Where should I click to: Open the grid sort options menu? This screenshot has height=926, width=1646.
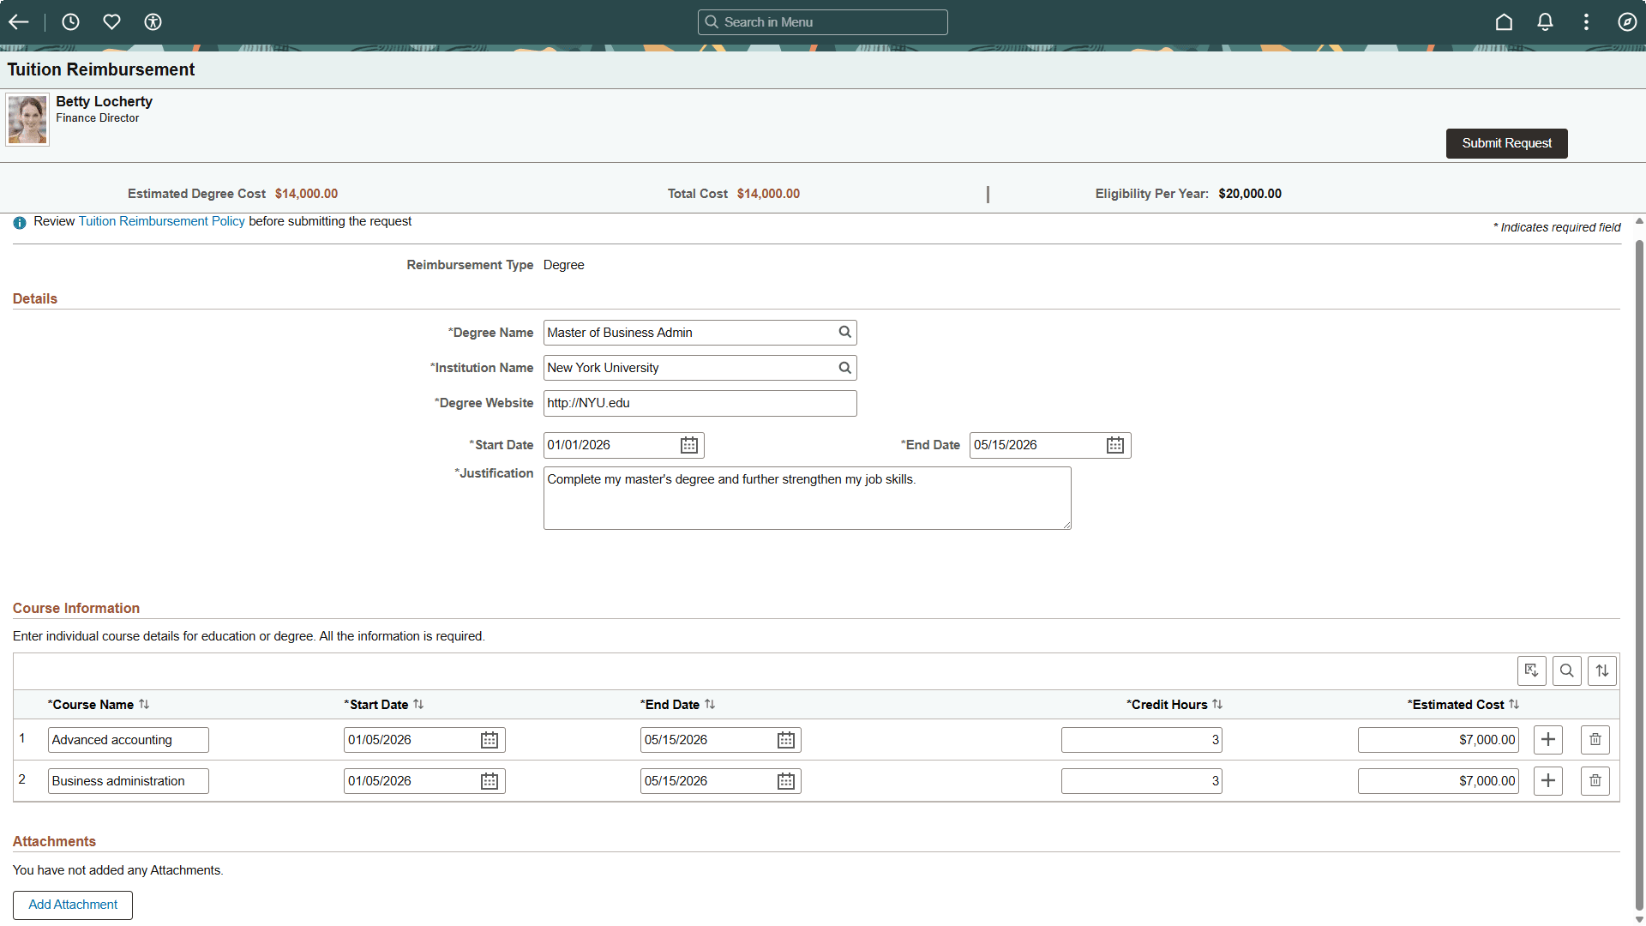click(1601, 670)
